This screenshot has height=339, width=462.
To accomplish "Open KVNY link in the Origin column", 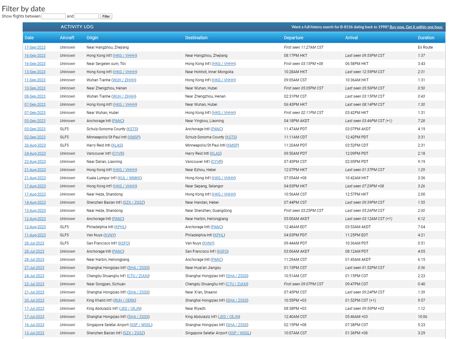I will [x=110, y=235].
